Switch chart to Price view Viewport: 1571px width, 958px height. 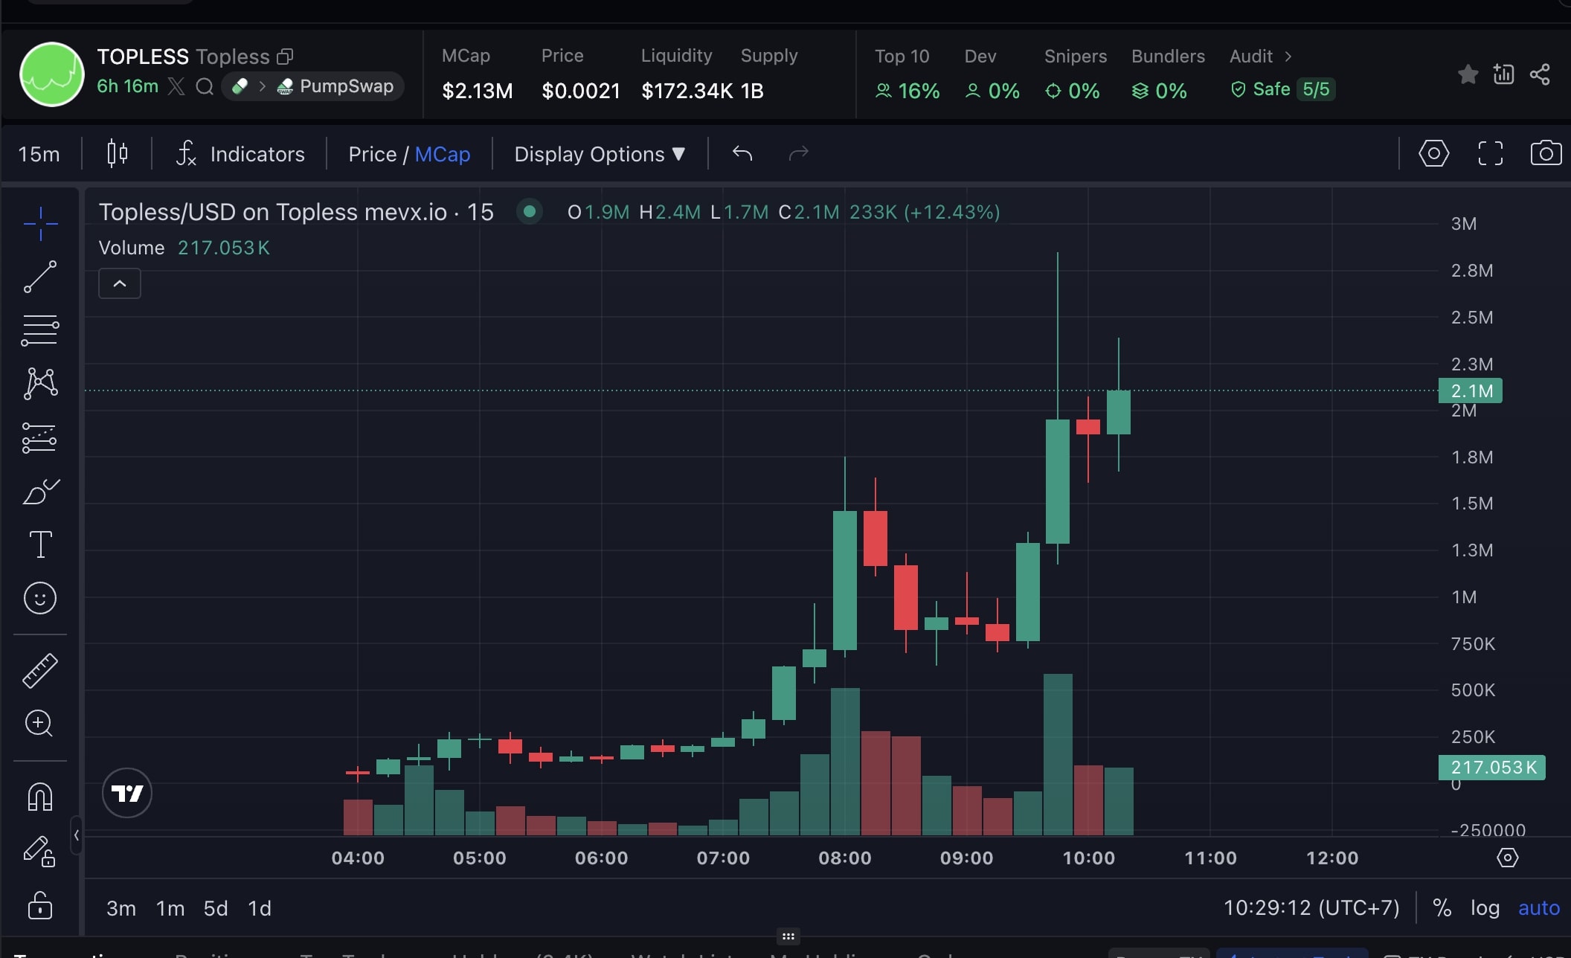pyautogui.click(x=372, y=154)
